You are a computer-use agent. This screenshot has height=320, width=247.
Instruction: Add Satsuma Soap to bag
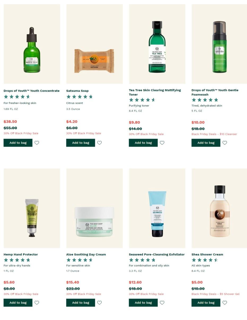tap(81, 143)
